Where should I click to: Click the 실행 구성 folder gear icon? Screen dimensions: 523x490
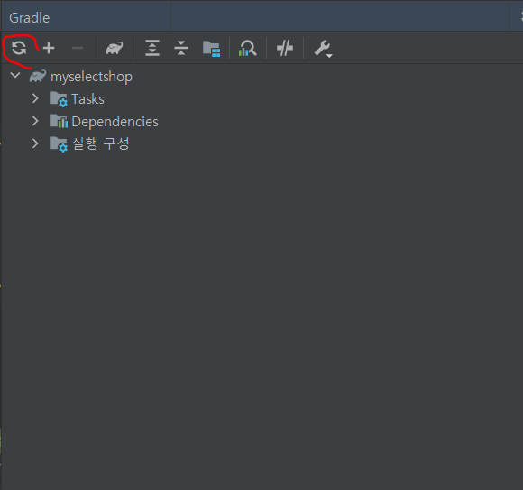click(x=59, y=144)
